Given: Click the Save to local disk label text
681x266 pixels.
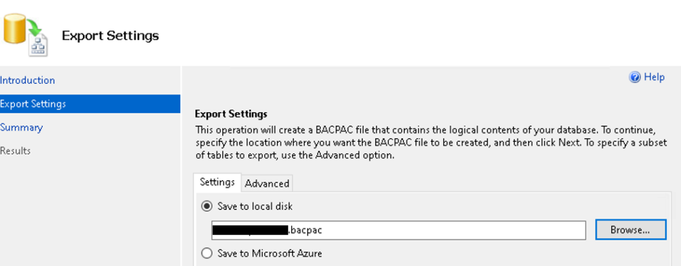Looking at the screenshot, I should coord(255,206).
